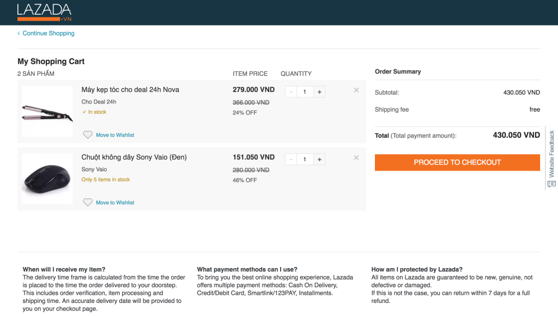Click the heart icon under the Sony Vaio mouse

point(88,202)
